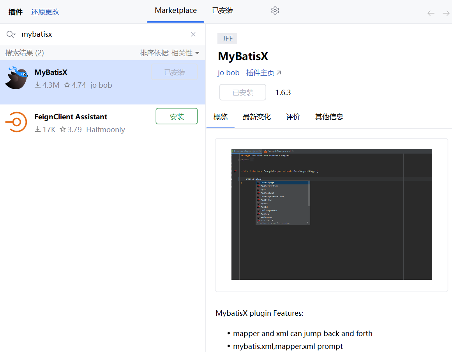Click the MyBatisX bird plugin icon
Screen dimensions: 452x352
tap(16, 78)
